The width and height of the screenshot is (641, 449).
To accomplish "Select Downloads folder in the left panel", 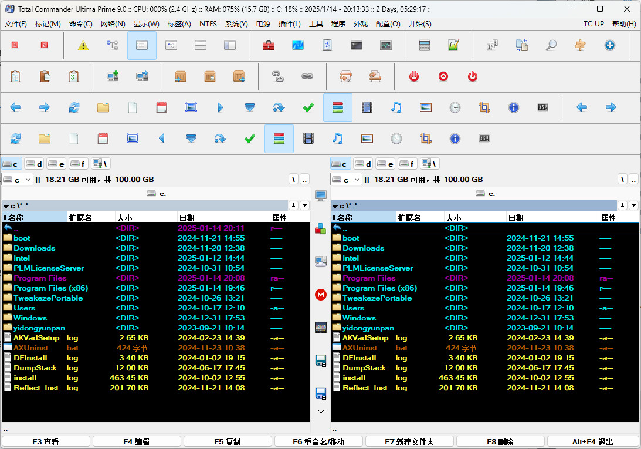I will pyautogui.click(x=156, y=248).
